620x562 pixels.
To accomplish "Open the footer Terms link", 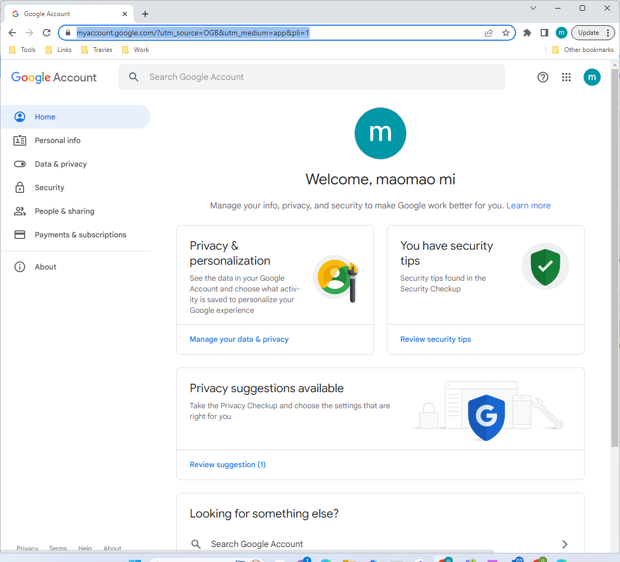I will click(58, 548).
